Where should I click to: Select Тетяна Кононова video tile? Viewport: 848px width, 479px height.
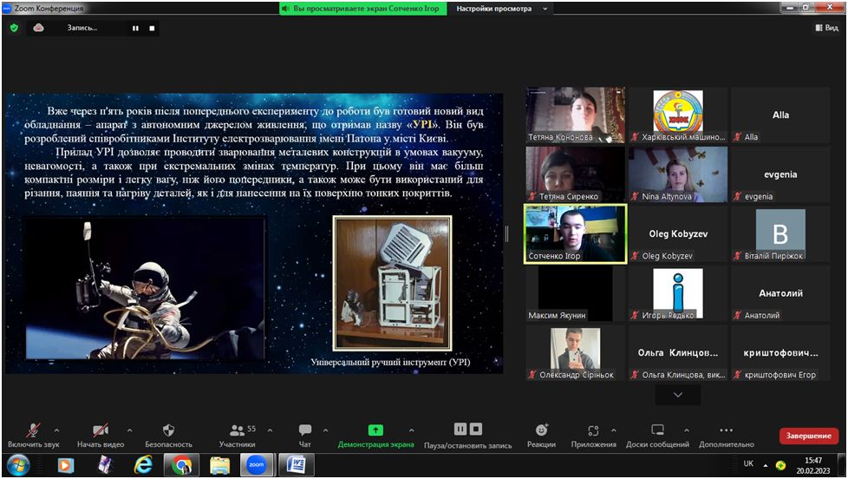575,115
